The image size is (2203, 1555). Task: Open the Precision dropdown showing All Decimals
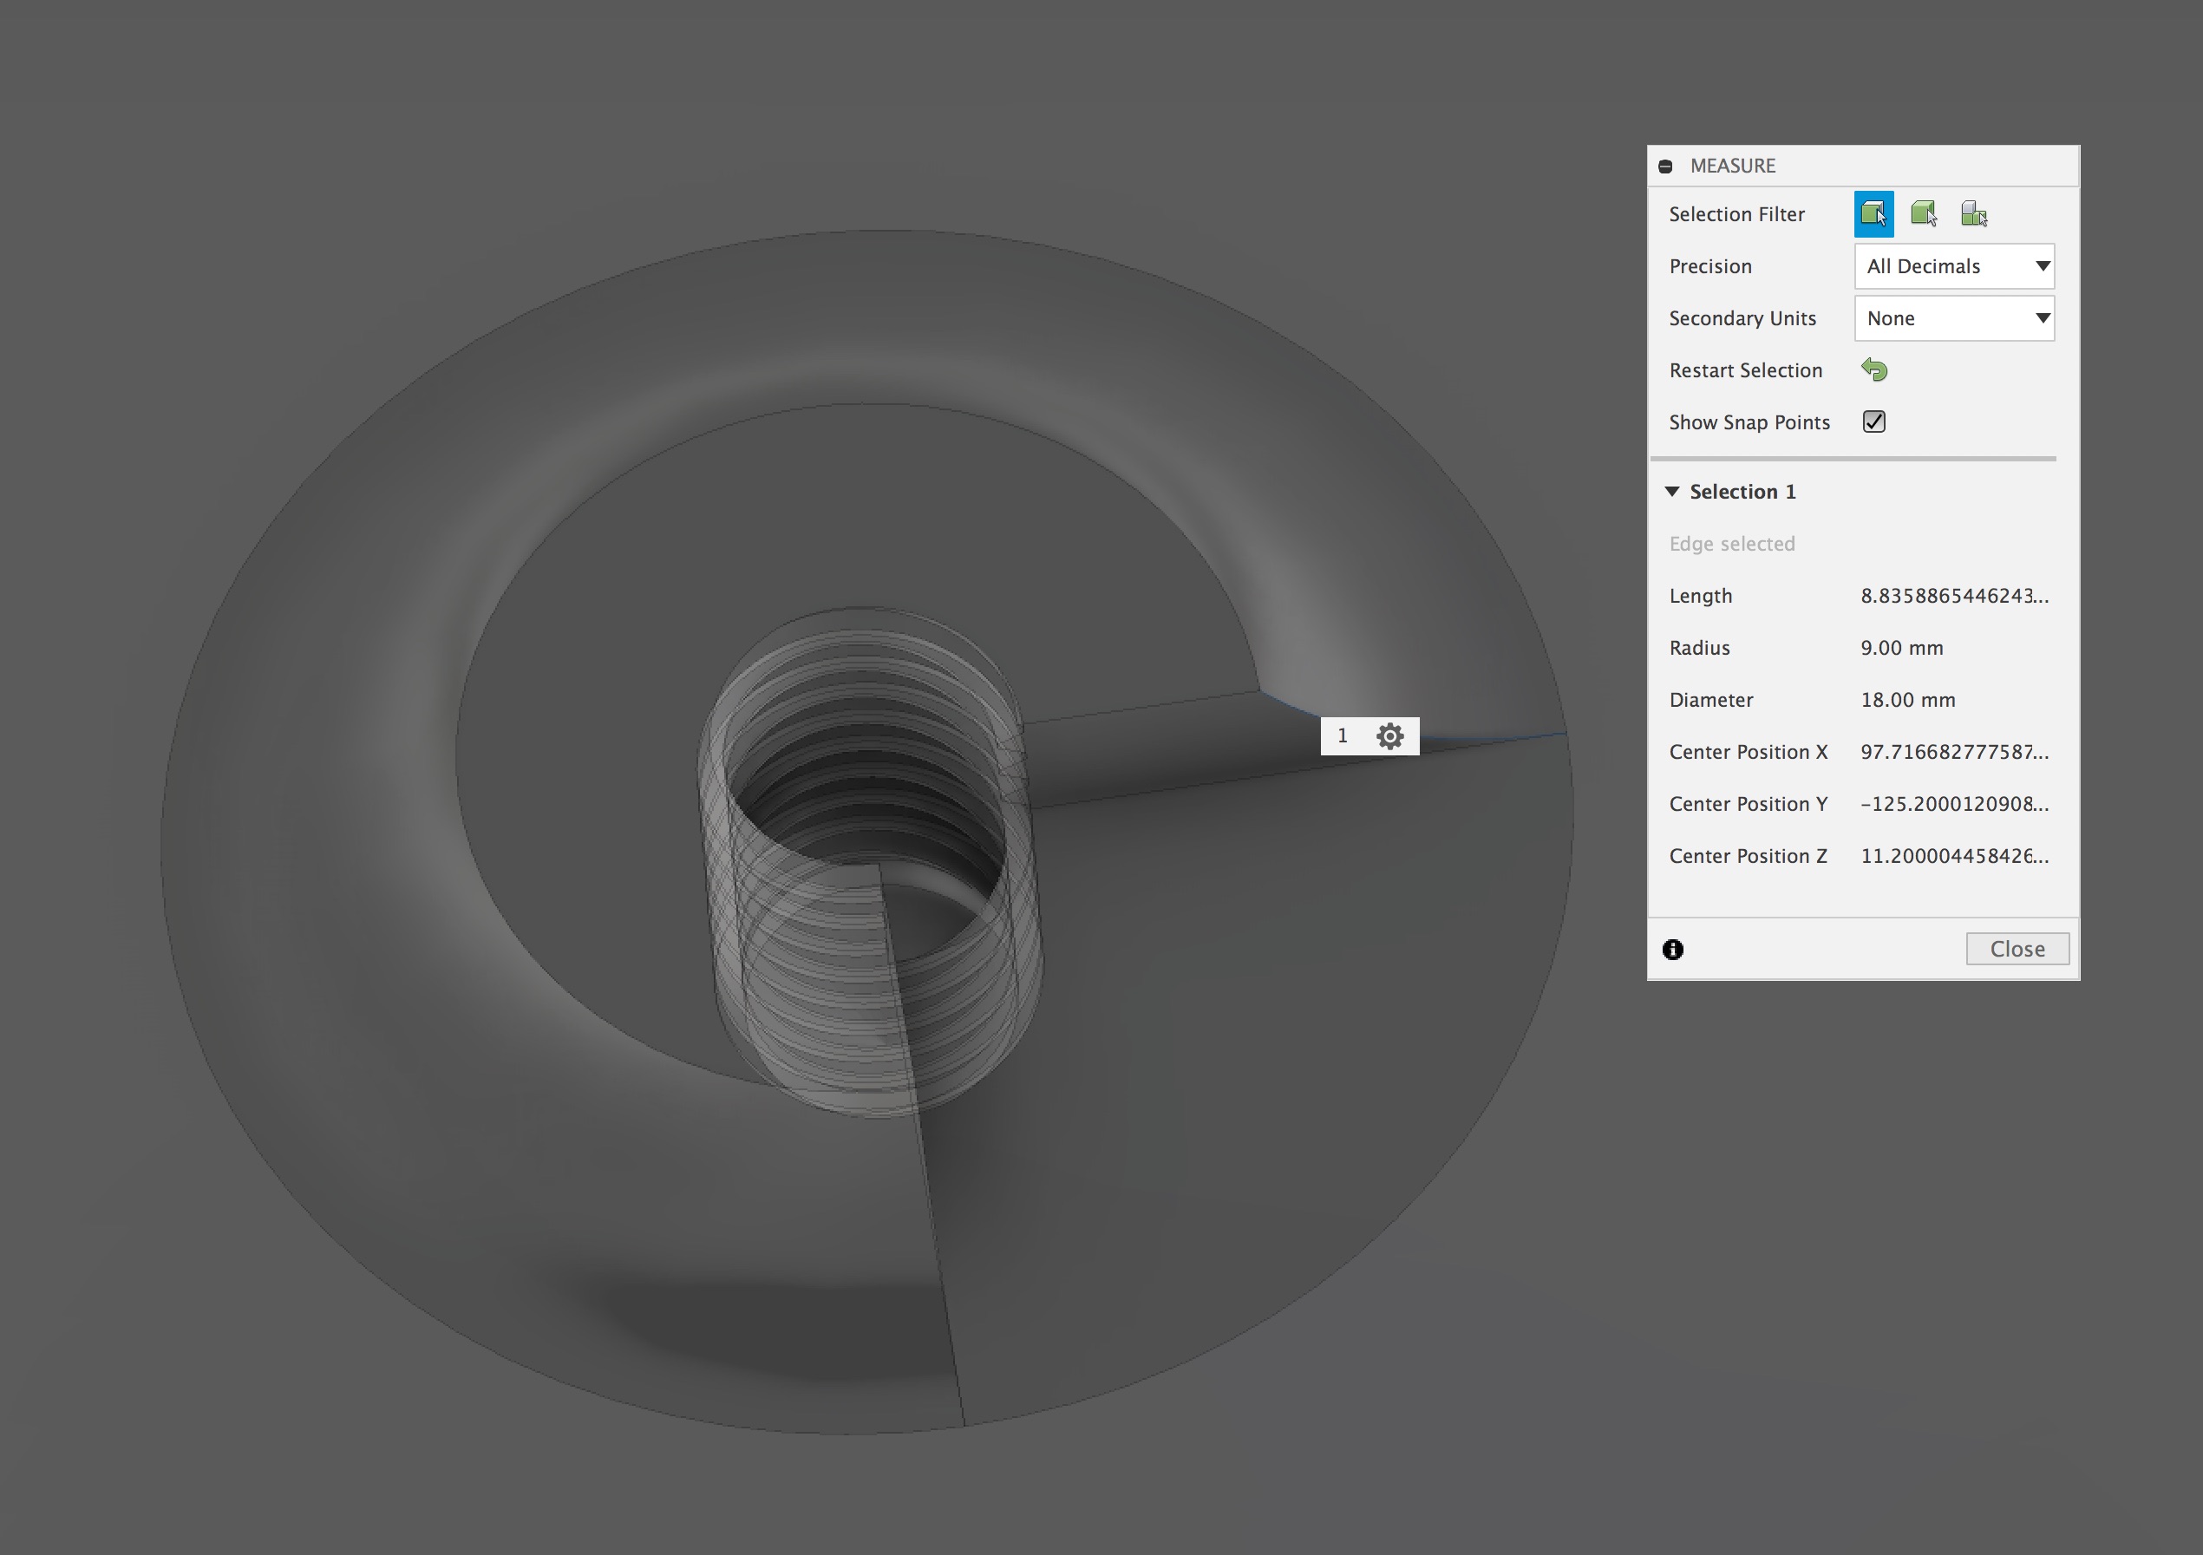pos(1953,266)
